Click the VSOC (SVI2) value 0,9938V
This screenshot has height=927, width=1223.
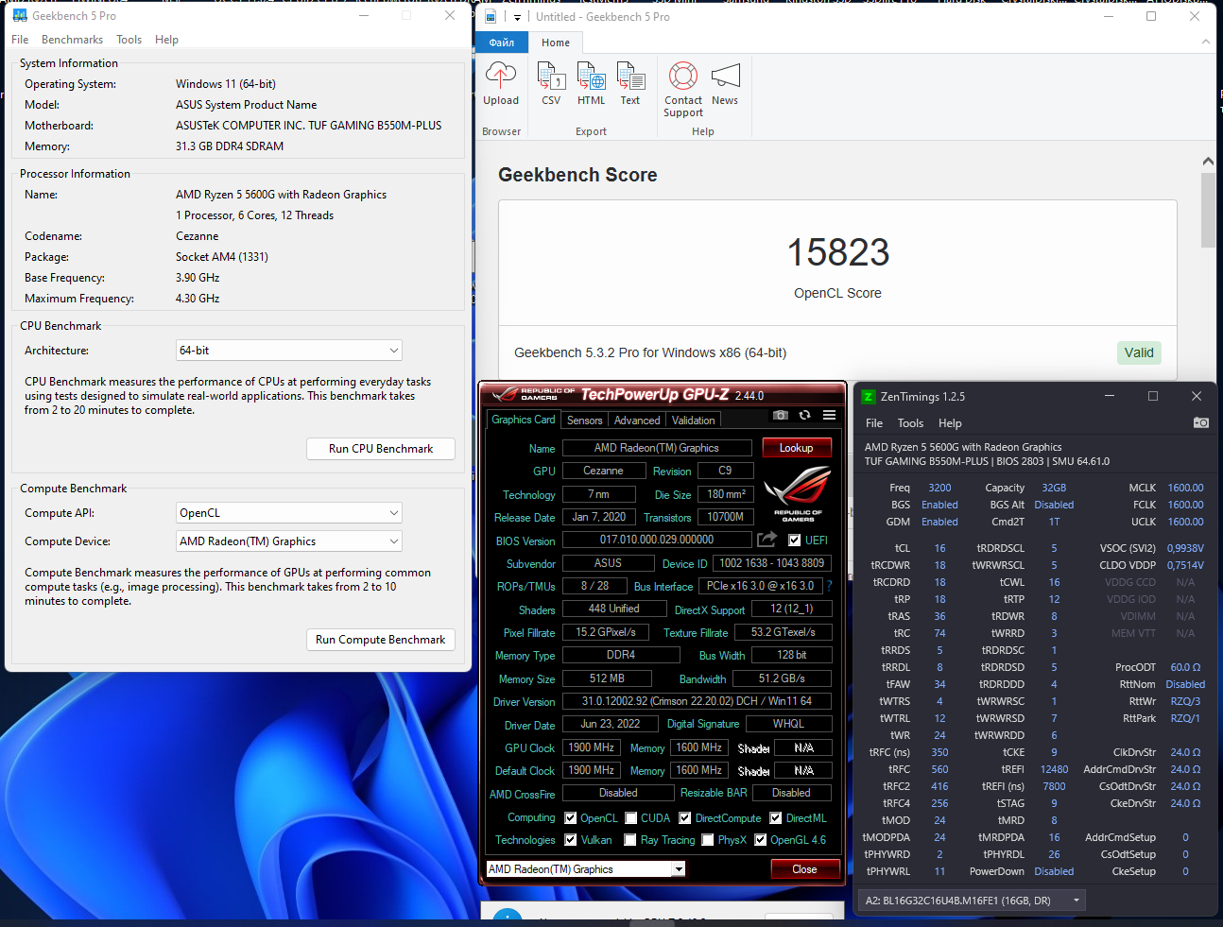point(1185,549)
